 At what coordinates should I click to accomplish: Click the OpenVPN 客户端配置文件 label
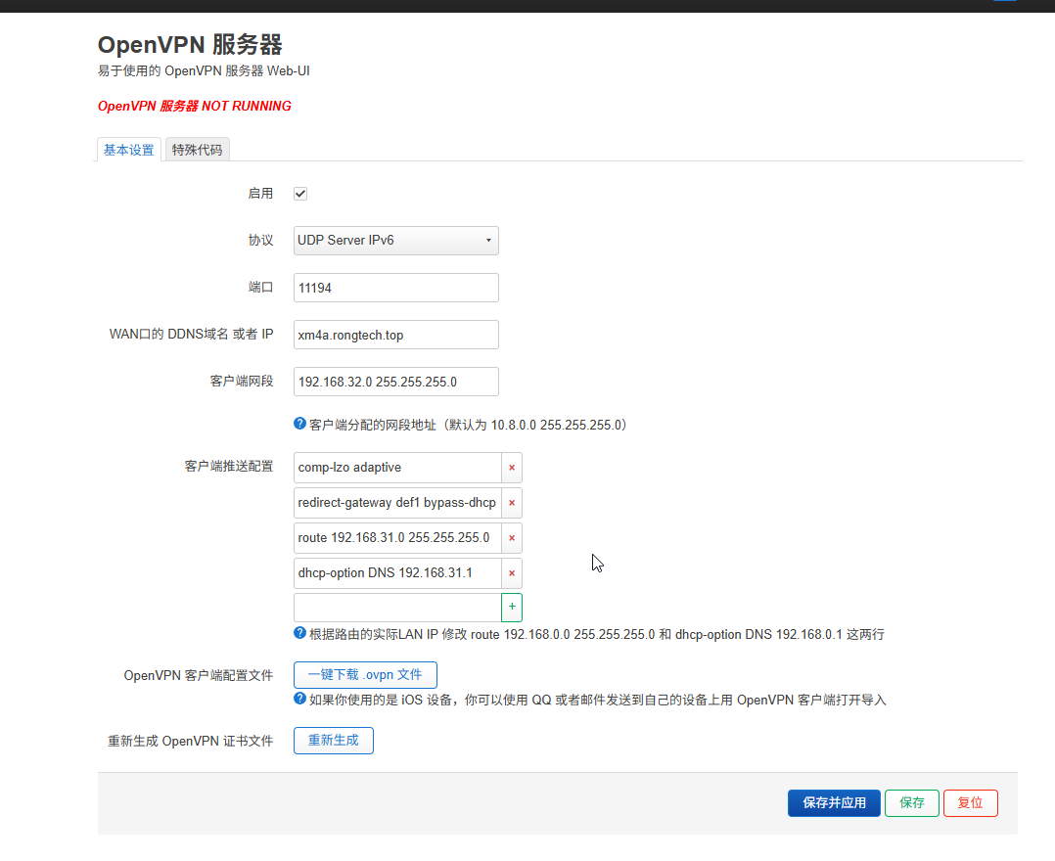[199, 675]
